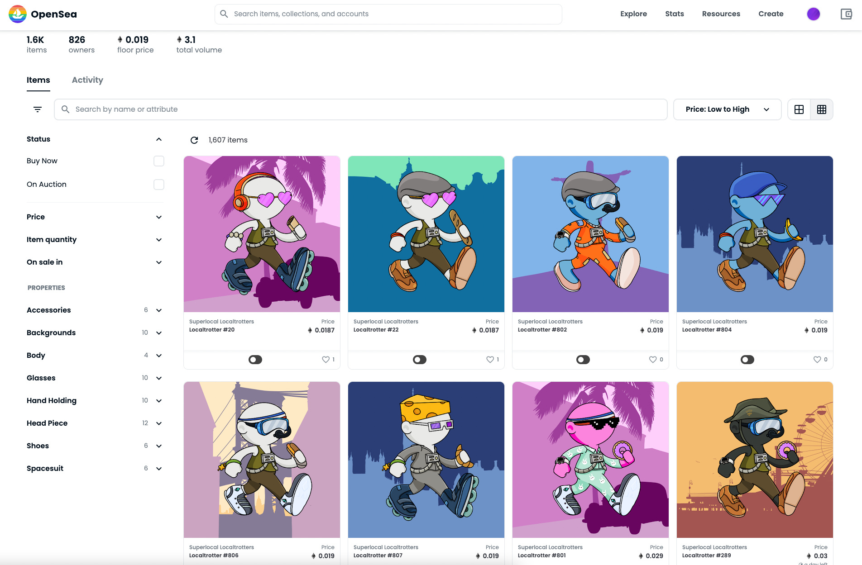Check the On Auction checkbox
This screenshot has width=862, height=565.
[159, 185]
